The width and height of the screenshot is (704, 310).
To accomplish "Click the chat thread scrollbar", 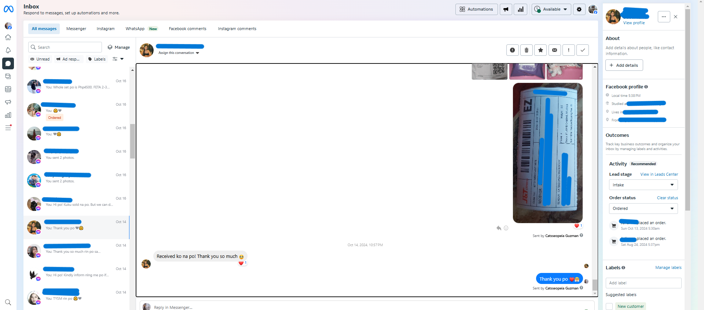I will [595, 285].
